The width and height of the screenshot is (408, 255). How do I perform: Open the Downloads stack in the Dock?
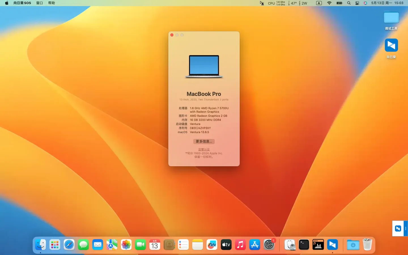pos(352,245)
